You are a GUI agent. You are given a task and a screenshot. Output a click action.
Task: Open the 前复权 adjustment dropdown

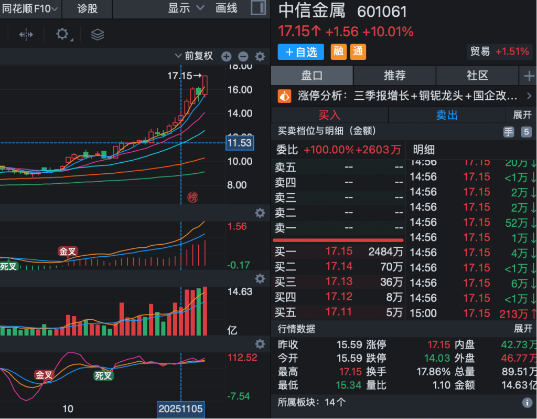[194, 56]
